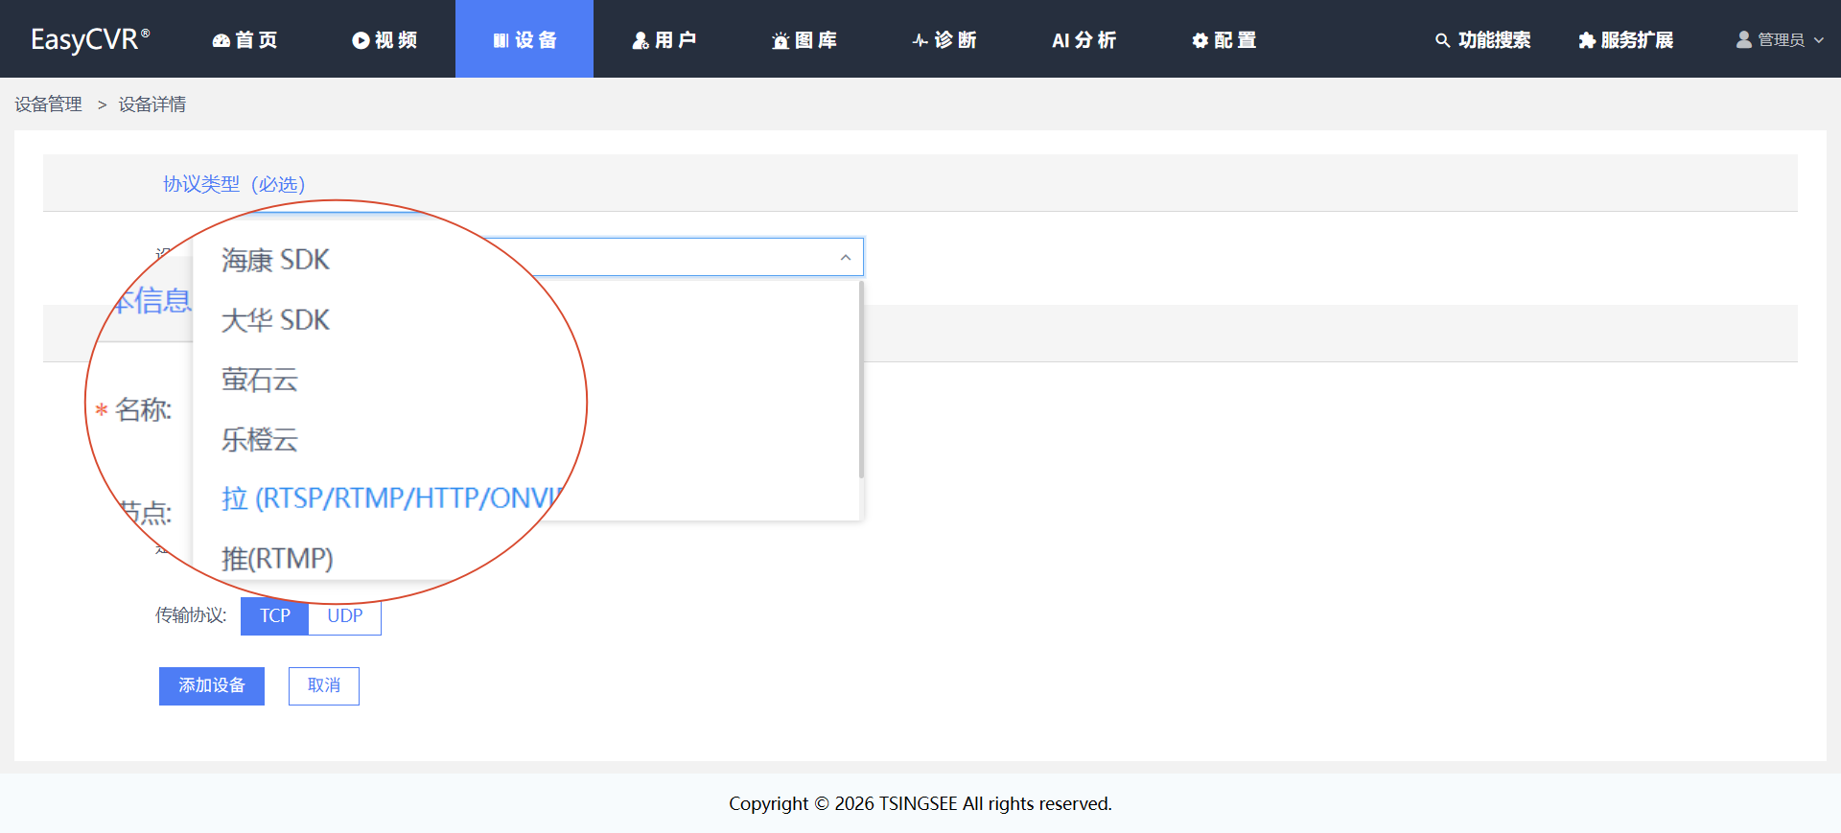Open the 视频 video tab
Screen dimensions: 1841x833
point(385,39)
